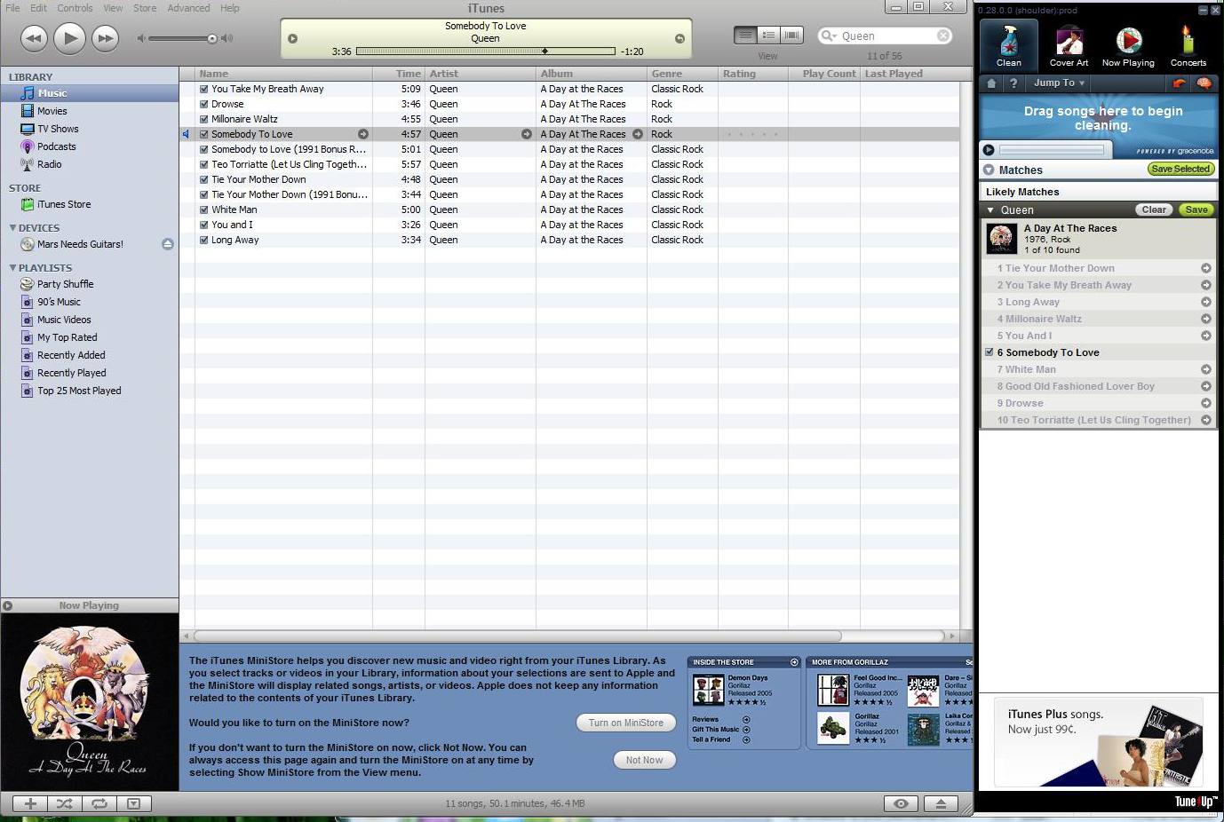This screenshot has height=822, width=1224.
Task: Collapse the PLAYLISTS section
Action: pyautogui.click(x=12, y=267)
